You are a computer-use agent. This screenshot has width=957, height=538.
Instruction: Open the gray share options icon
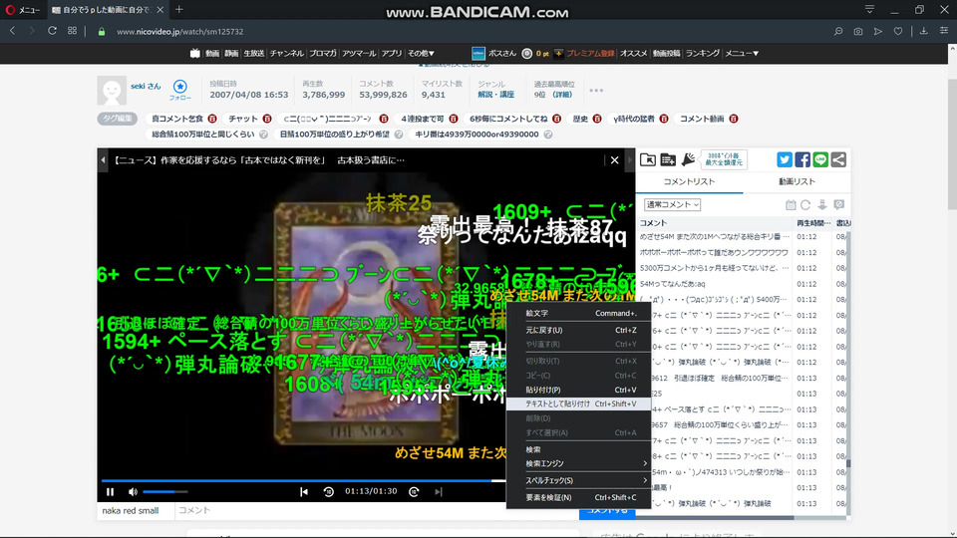click(838, 159)
